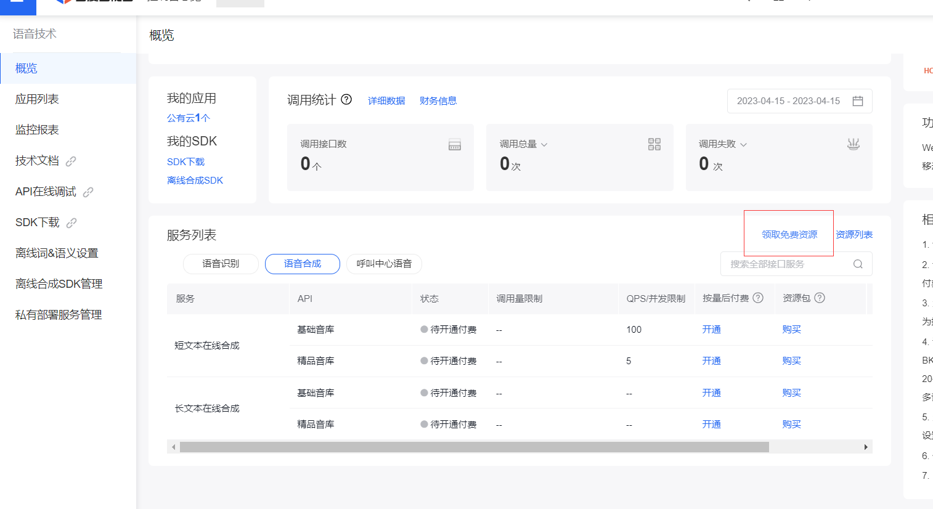Viewport: 933px width, 509px height.
Task: Click 开通 for 短文本 精品音库
Action: [x=711, y=361]
